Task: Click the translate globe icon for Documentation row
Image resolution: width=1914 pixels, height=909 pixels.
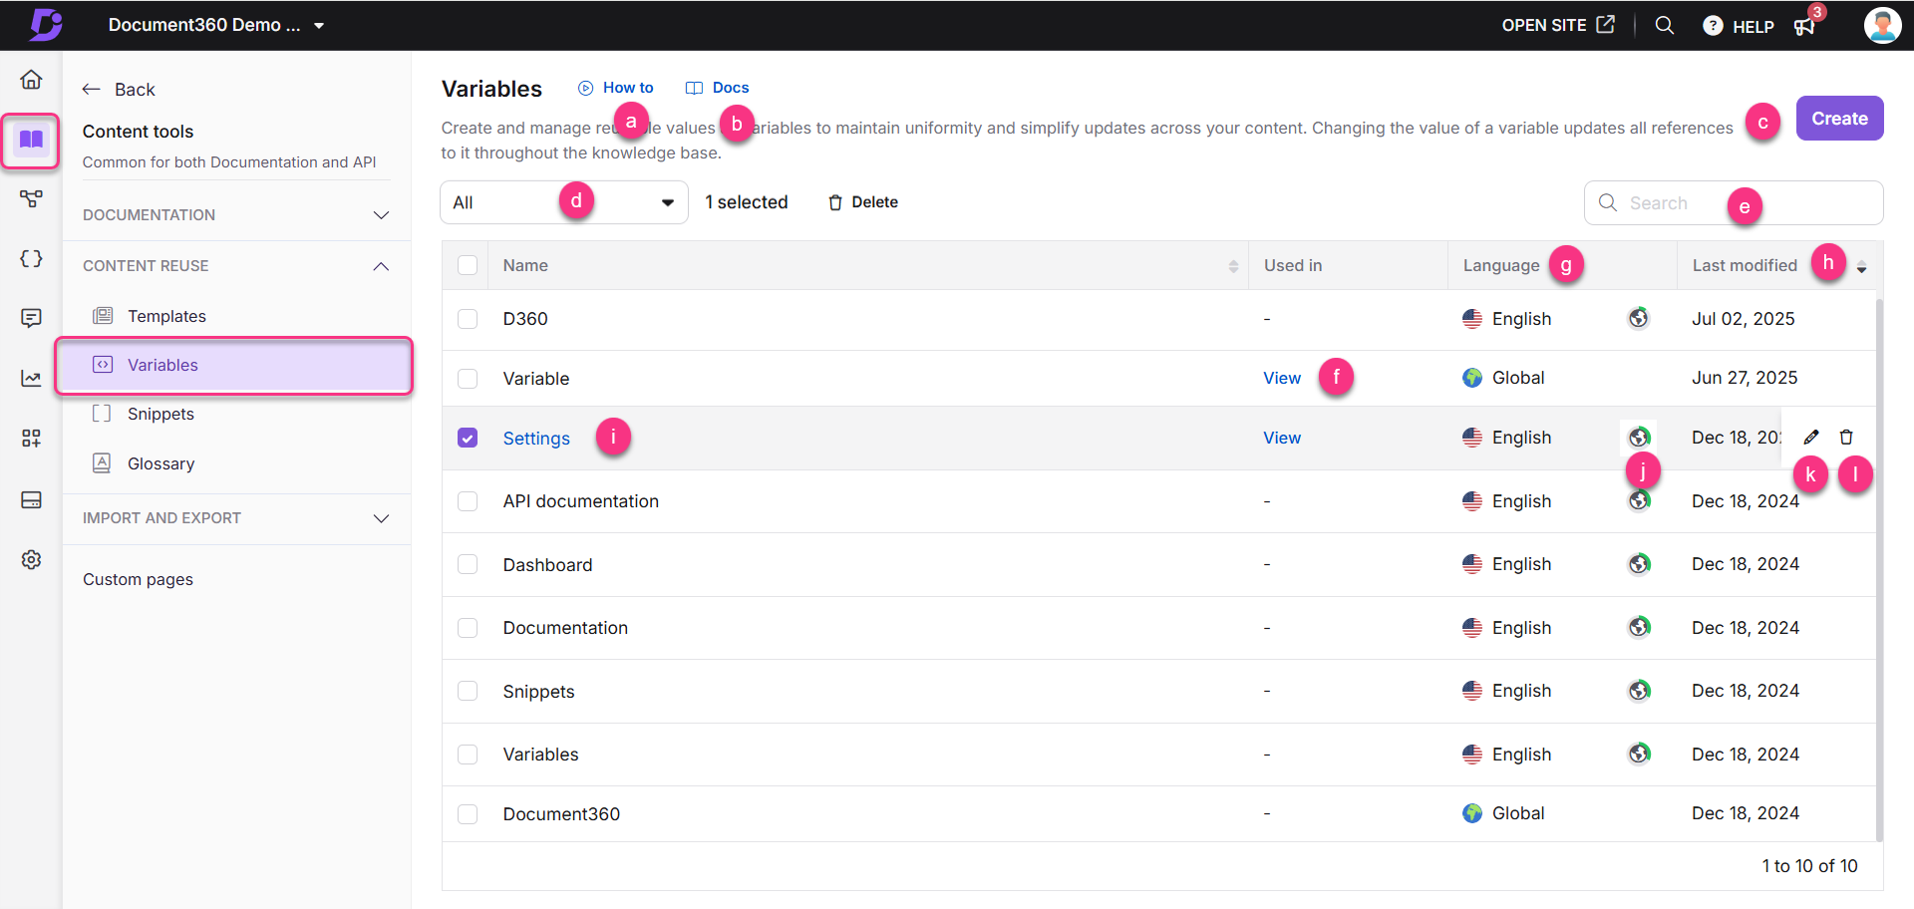Action: click(x=1639, y=627)
